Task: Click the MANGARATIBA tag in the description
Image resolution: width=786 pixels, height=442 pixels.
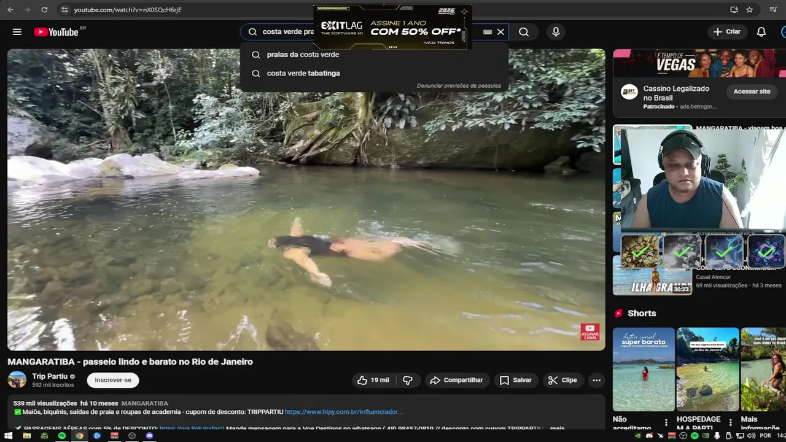Action: point(145,403)
